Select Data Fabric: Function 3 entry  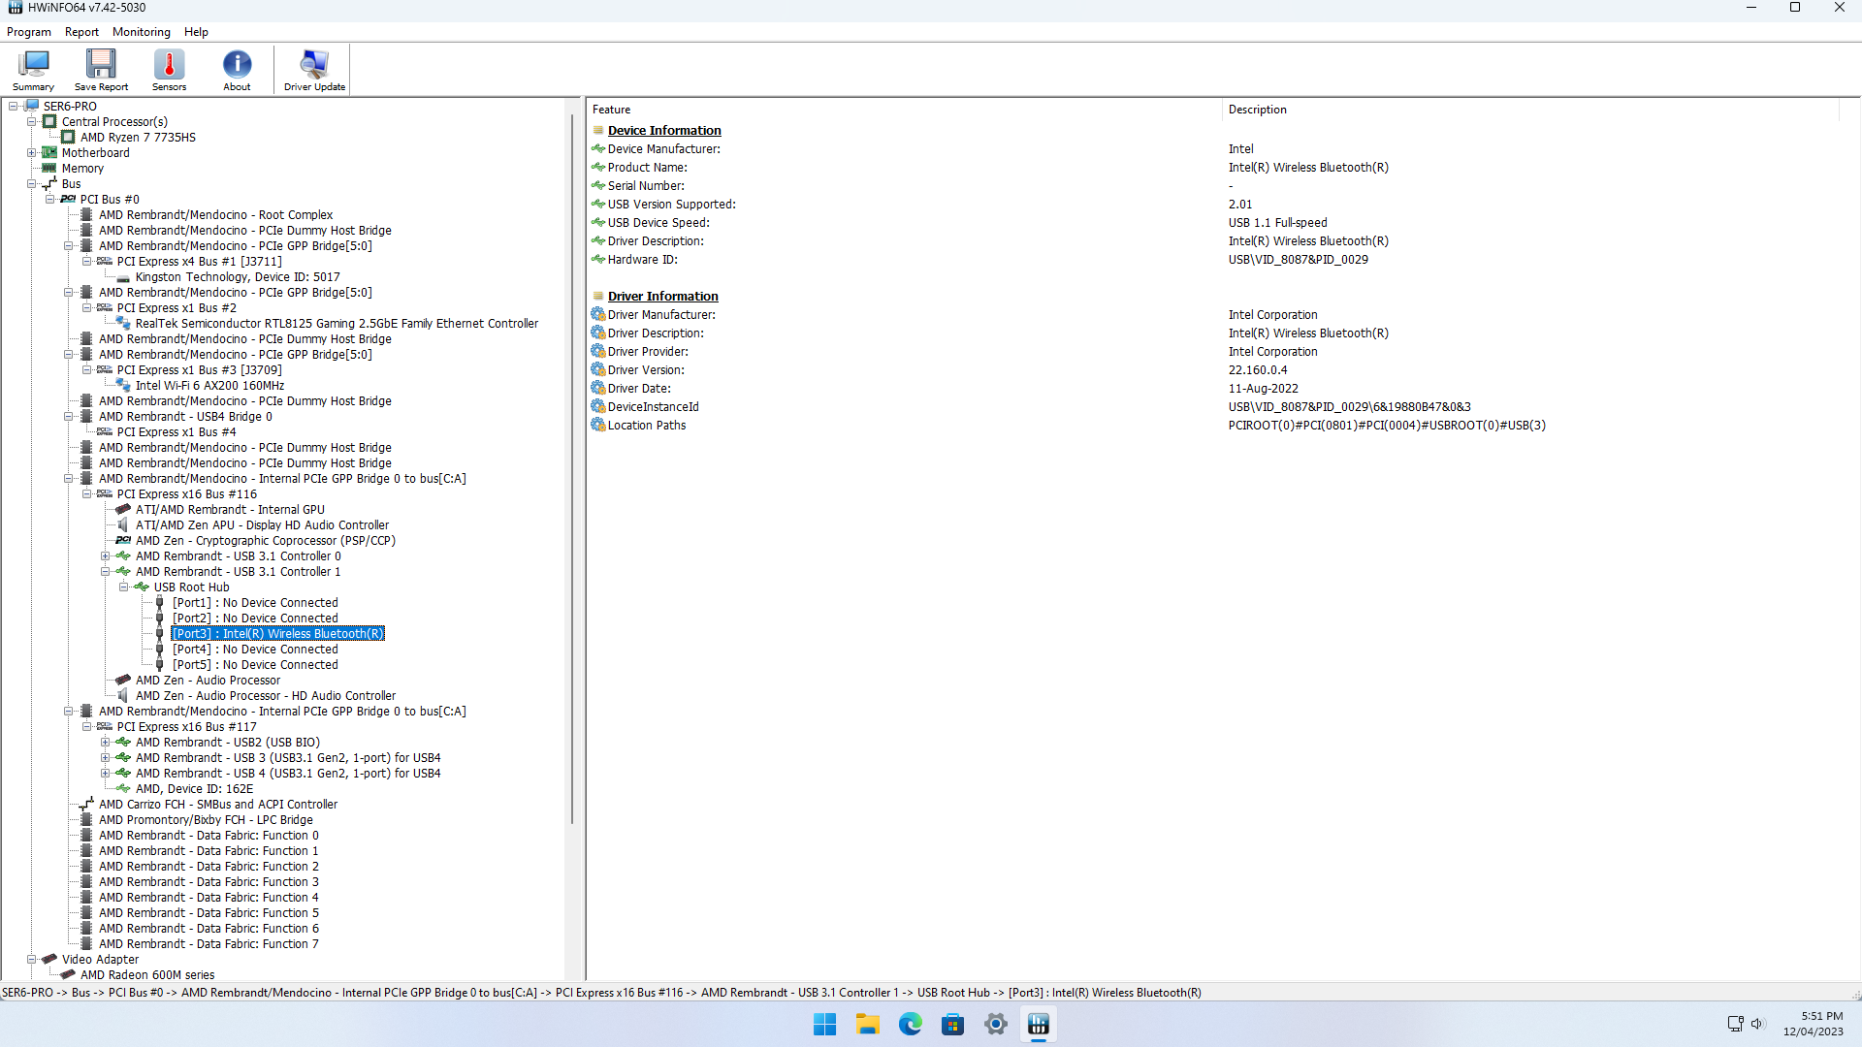(x=209, y=881)
